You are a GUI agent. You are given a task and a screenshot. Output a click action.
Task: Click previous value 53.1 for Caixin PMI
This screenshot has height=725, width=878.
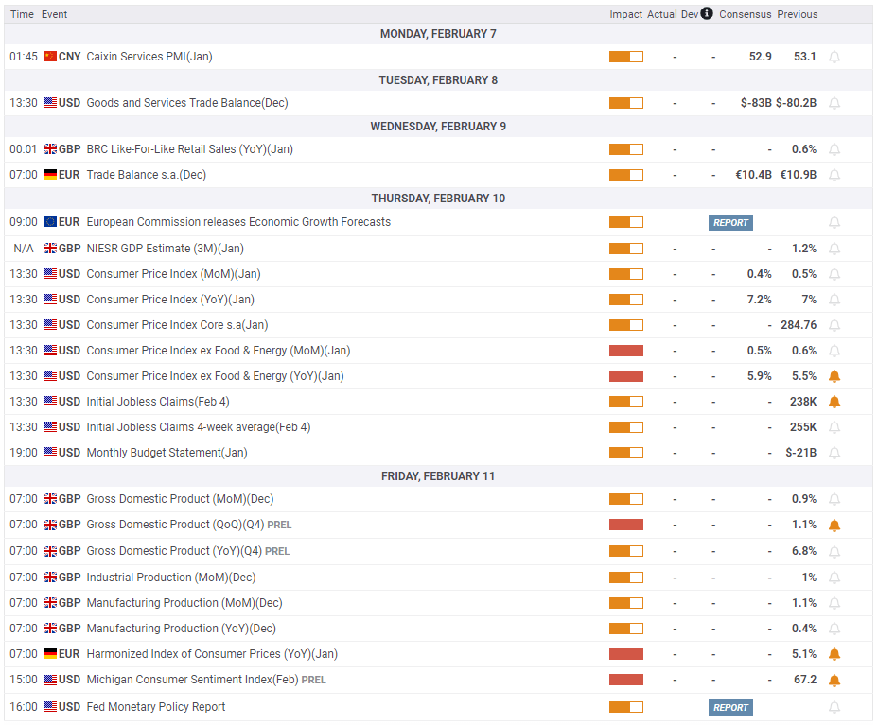coord(804,57)
